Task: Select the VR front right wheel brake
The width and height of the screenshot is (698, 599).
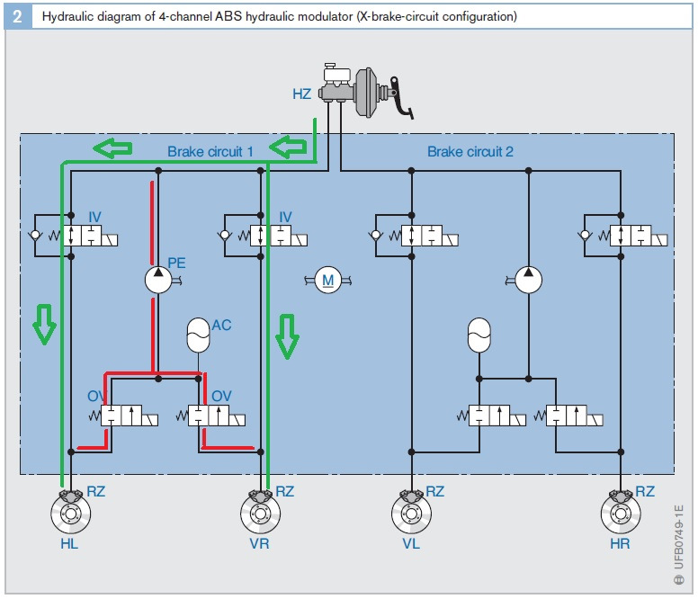Action: click(x=261, y=512)
